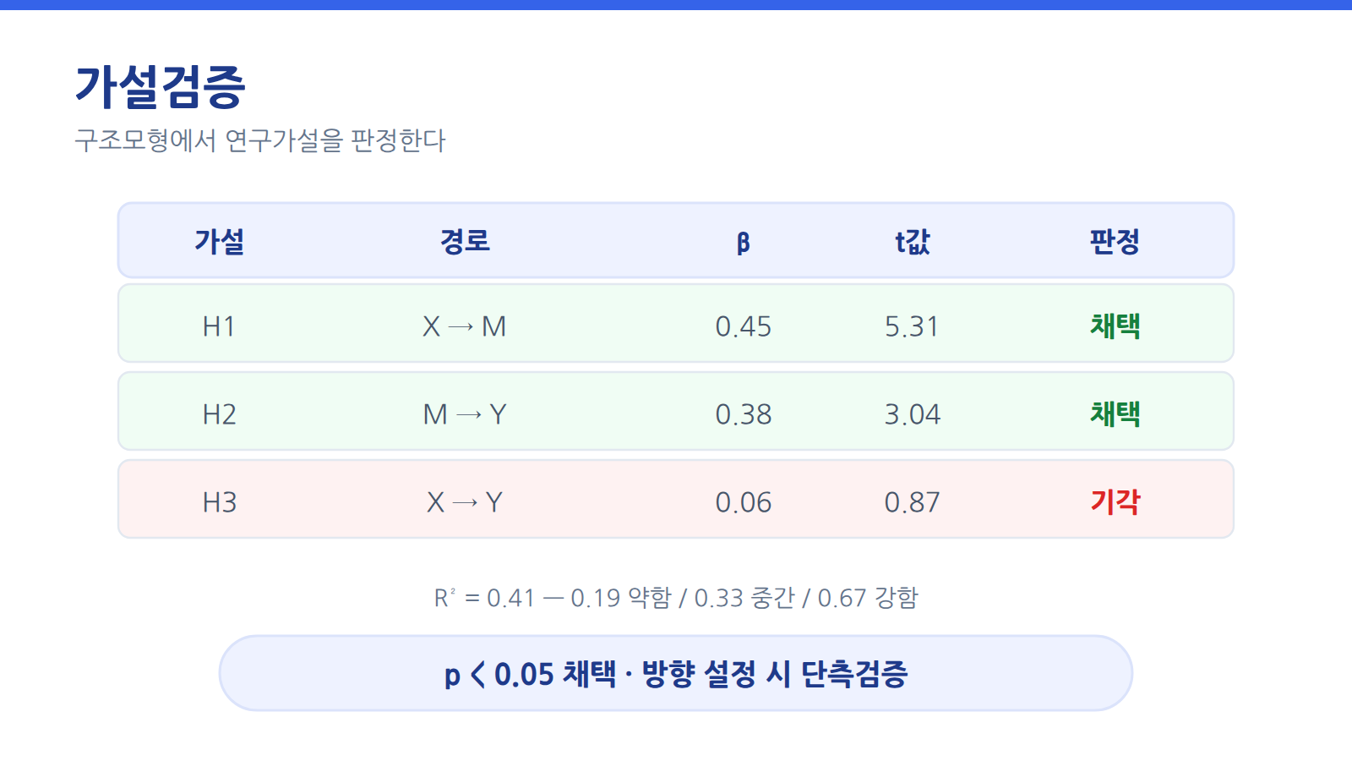Click the 가설검증 slide title
The height and width of the screenshot is (761, 1352).
click(161, 87)
